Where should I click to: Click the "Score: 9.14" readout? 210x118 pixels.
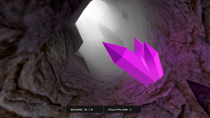coord(85,109)
